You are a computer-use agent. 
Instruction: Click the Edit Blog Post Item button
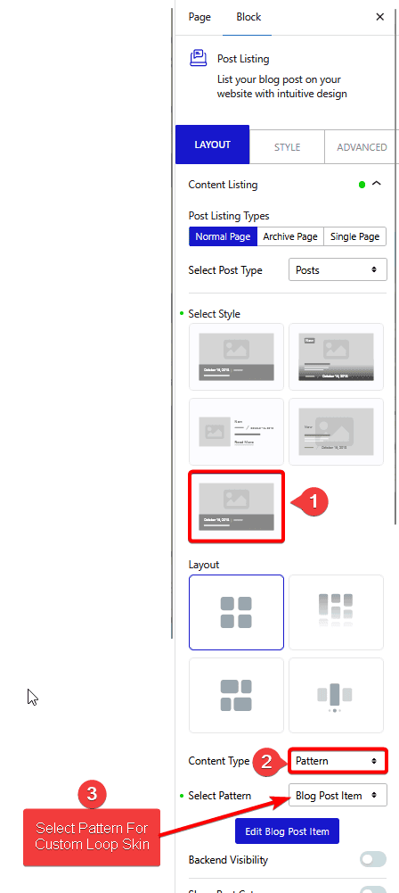pos(287,831)
